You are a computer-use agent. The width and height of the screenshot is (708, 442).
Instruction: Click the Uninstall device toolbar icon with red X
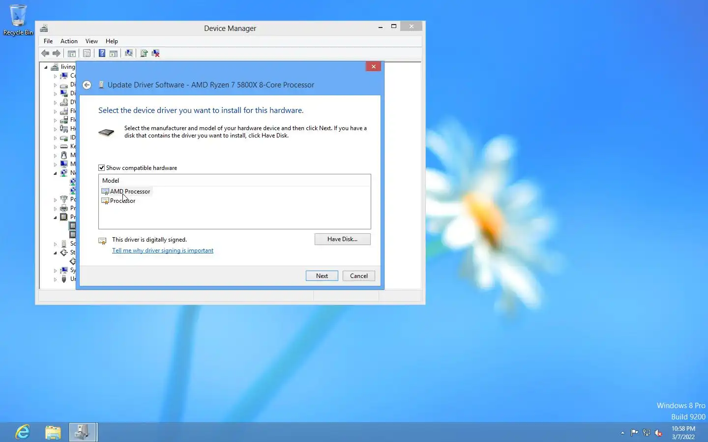(x=156, y=53)
